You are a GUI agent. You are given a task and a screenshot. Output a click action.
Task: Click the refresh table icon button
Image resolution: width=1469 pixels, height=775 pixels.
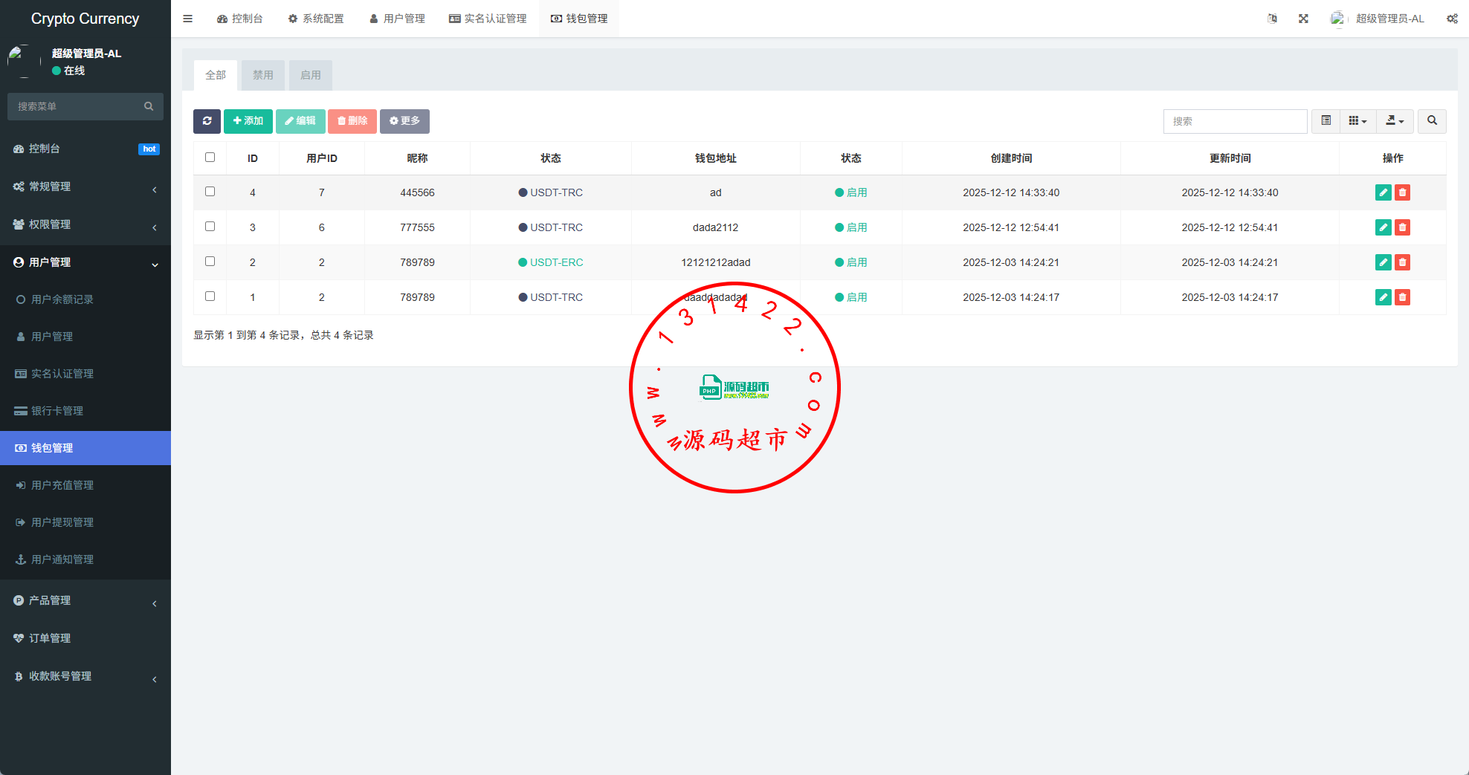(x=207, y=121)
